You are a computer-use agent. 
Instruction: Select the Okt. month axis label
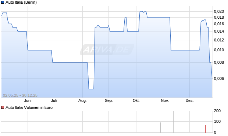tap(136, 100)
